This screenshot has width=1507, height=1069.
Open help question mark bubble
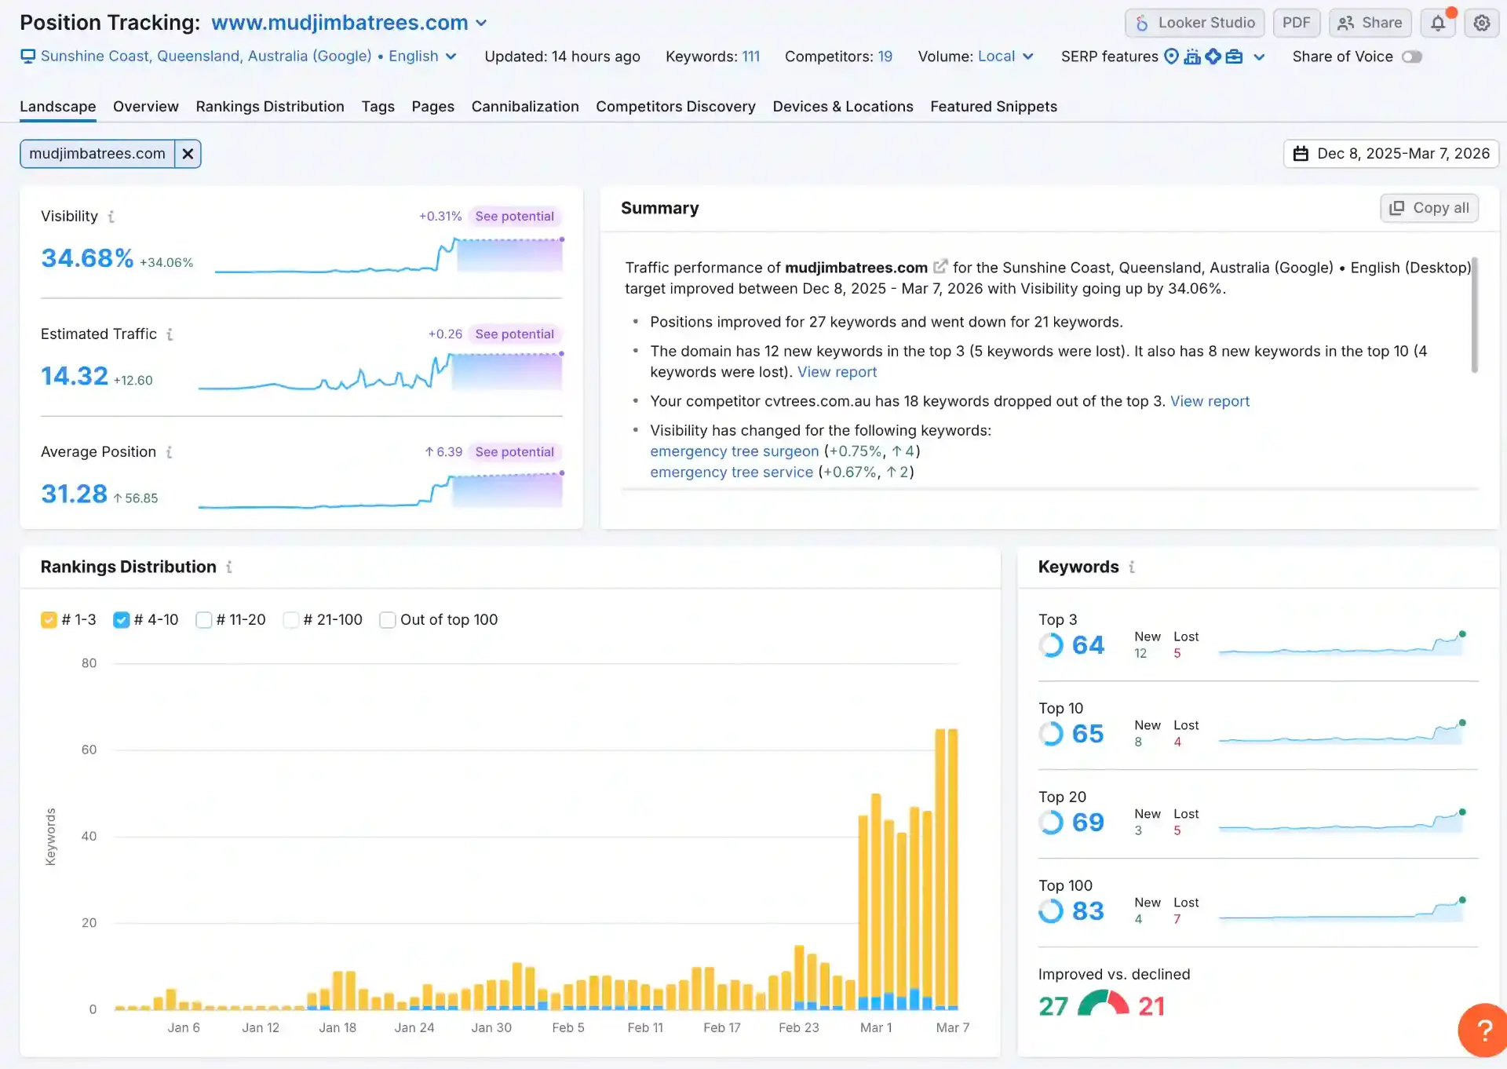[1483, 1030]
